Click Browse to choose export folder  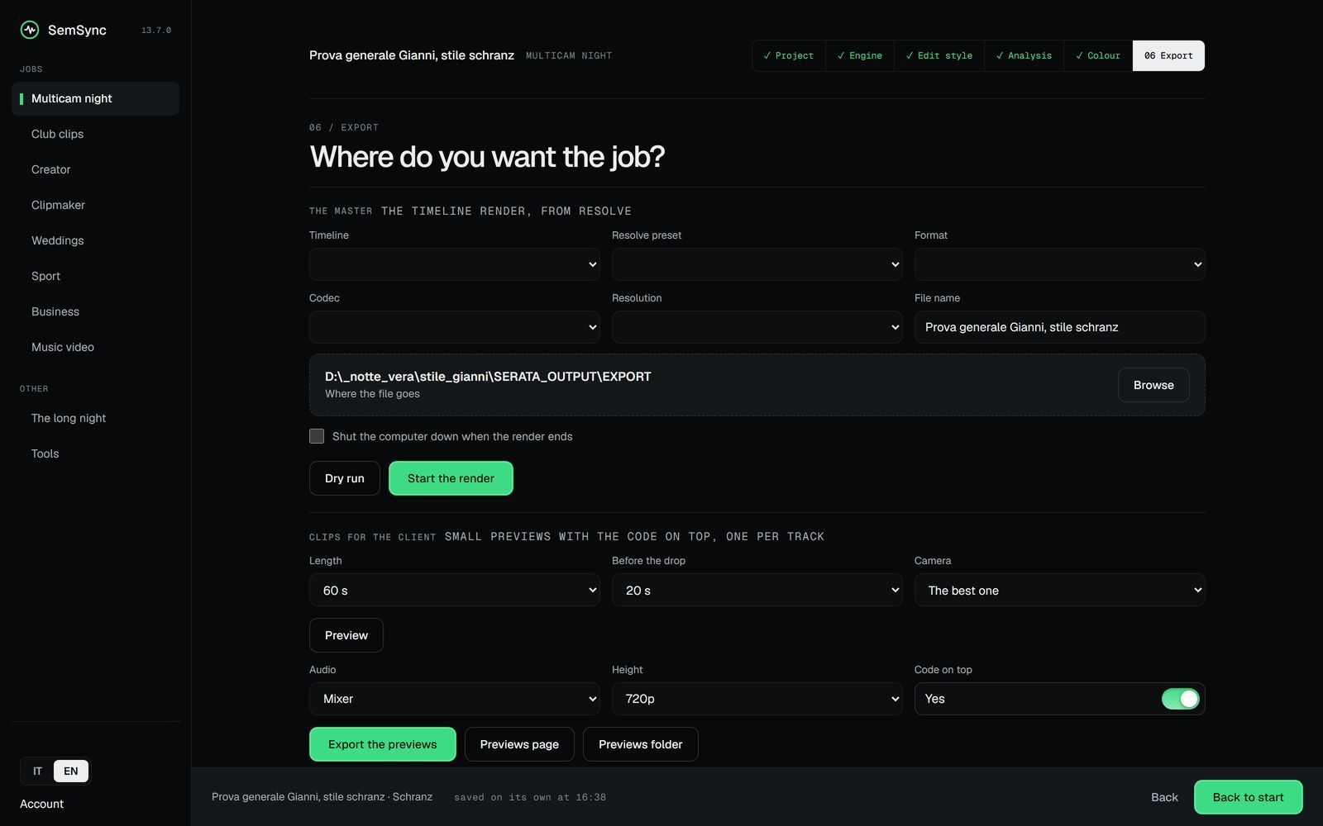1153,385
